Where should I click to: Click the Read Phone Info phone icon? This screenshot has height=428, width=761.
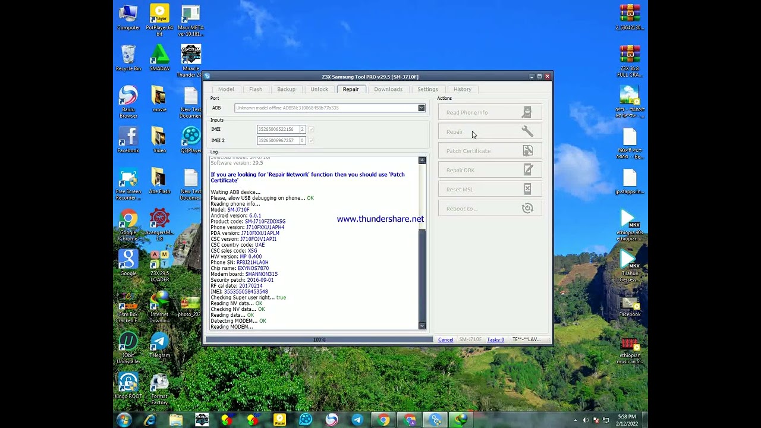click(x=527, y=112)
